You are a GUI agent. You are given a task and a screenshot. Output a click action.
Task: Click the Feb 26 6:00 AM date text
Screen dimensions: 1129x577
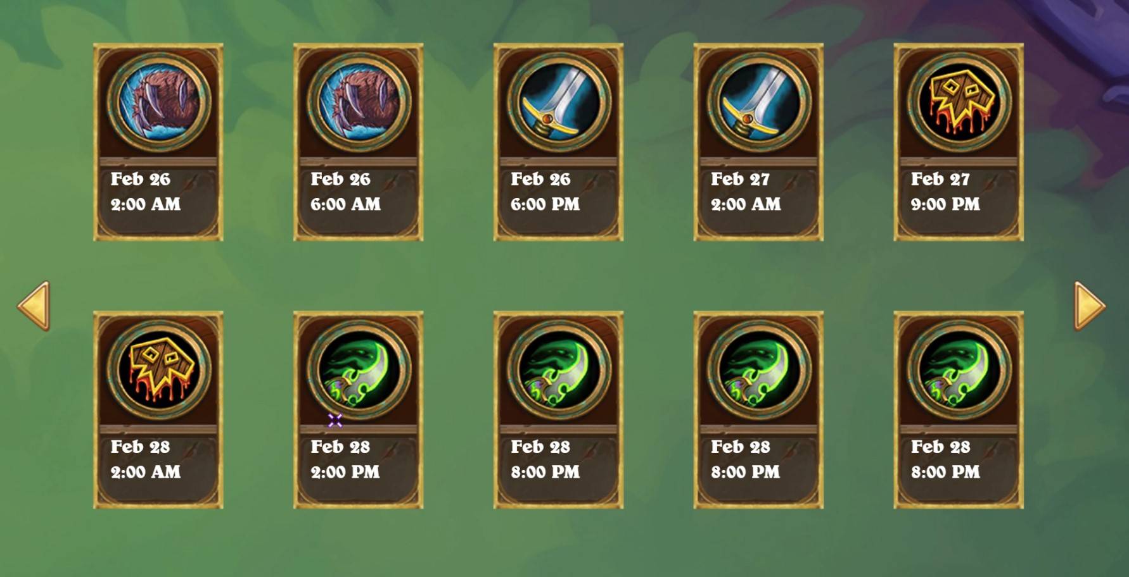point(346,192)
